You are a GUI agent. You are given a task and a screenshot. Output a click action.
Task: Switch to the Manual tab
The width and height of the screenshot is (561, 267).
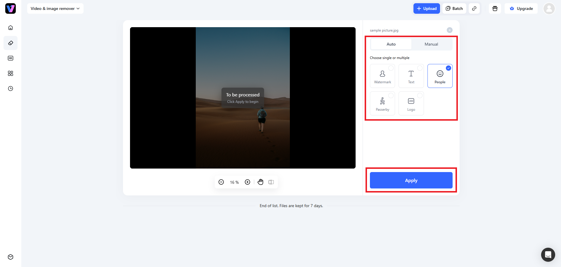coord(431,44)
